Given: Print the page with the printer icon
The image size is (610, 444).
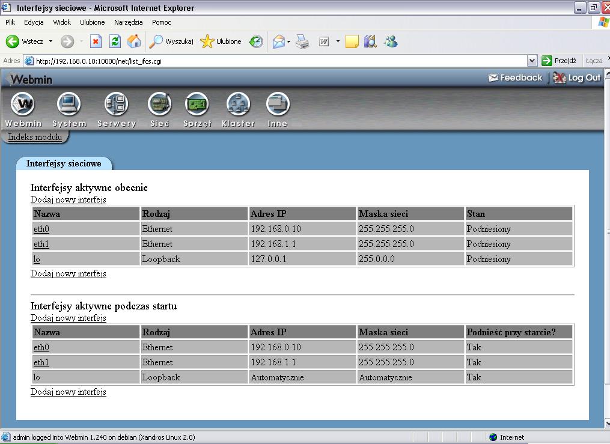Looking at the screenshot, I should point(302,41).
